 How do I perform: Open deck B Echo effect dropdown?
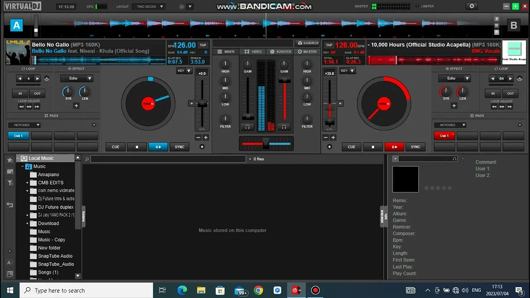point(455,78)
